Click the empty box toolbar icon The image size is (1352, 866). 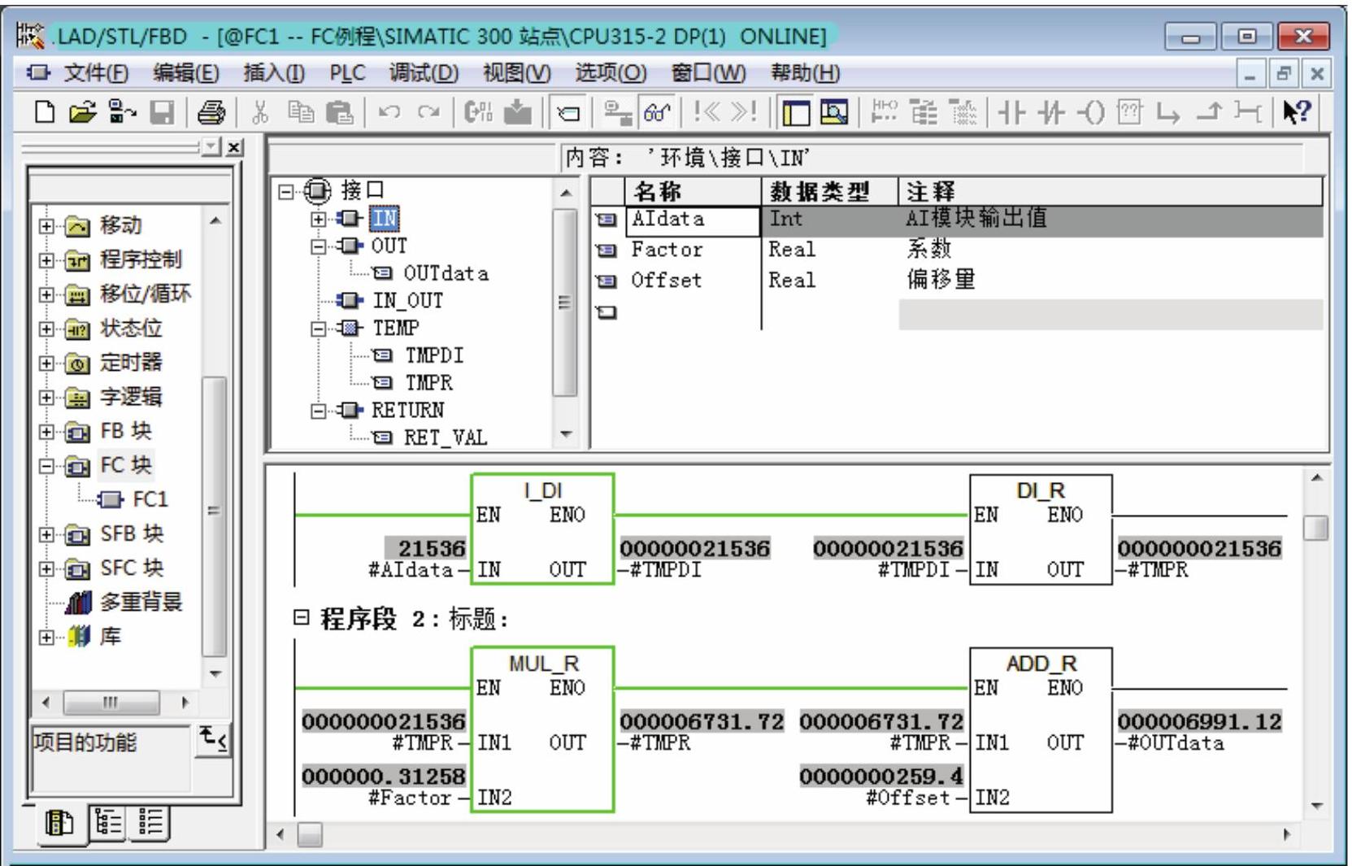coord(1129,113)
